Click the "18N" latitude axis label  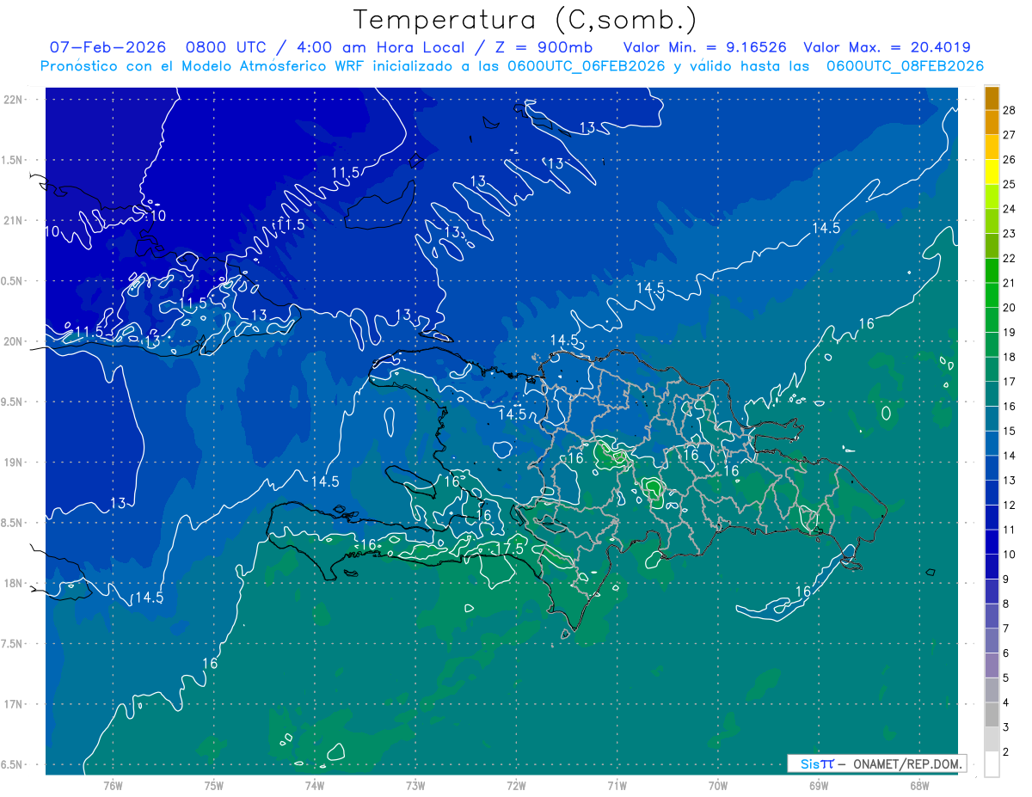[13, 583]
